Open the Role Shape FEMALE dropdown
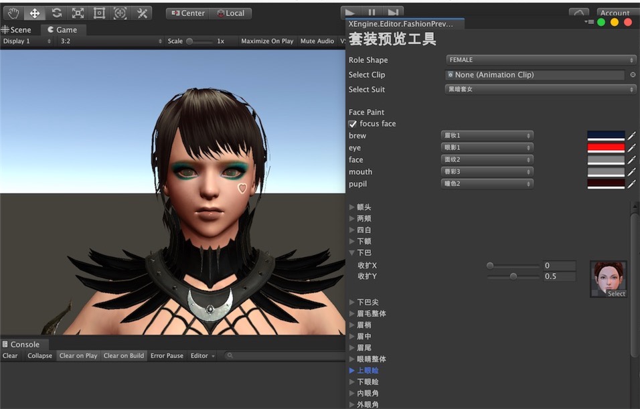Screen dimensions: 640x409 tap(540, 60)
